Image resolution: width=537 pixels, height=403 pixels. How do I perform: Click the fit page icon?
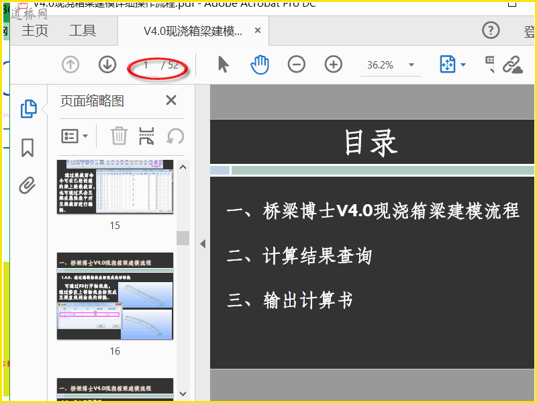[x=447, y=64]
